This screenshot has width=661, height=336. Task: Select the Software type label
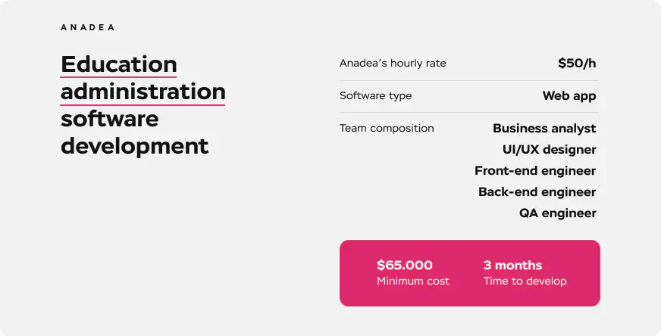[x=376, y=96]
